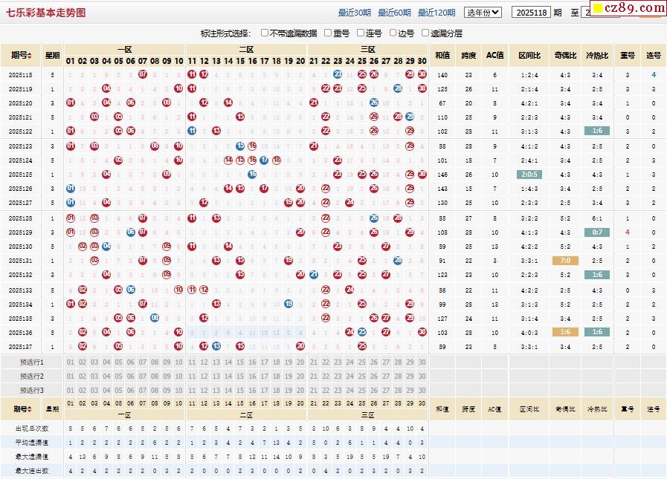Screen dimensions: 667x479
Task: Check the 连号 option
Action: click(x=361, y=33)
